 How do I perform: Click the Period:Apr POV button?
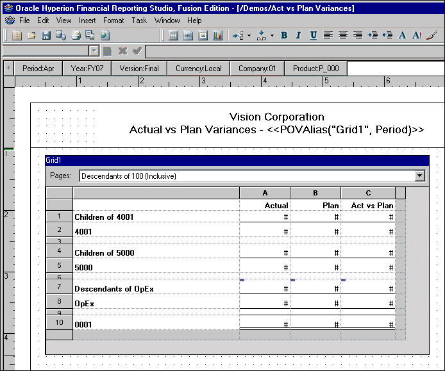point(38,69)
